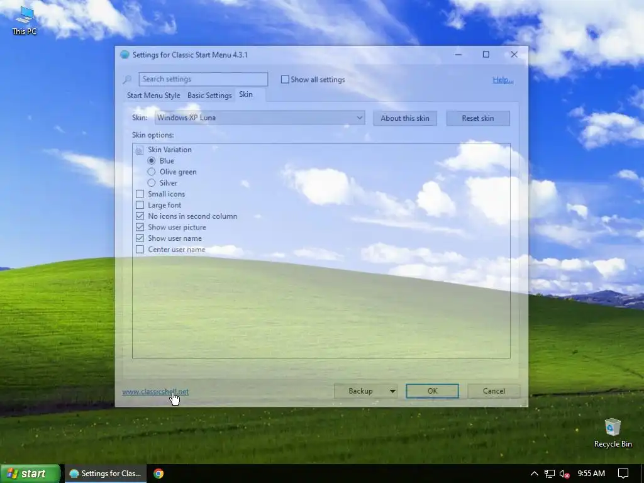
Task: Click the muted volume tray icon
Action: (x=564, y=474)
